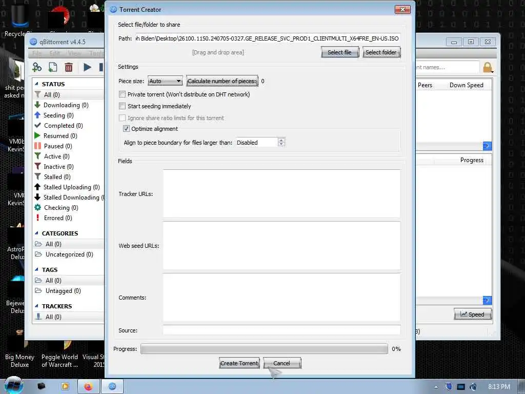Click the resume play icon in qBittorrent toolbar
Screen dimensions: 525x394
click(87, 67)
